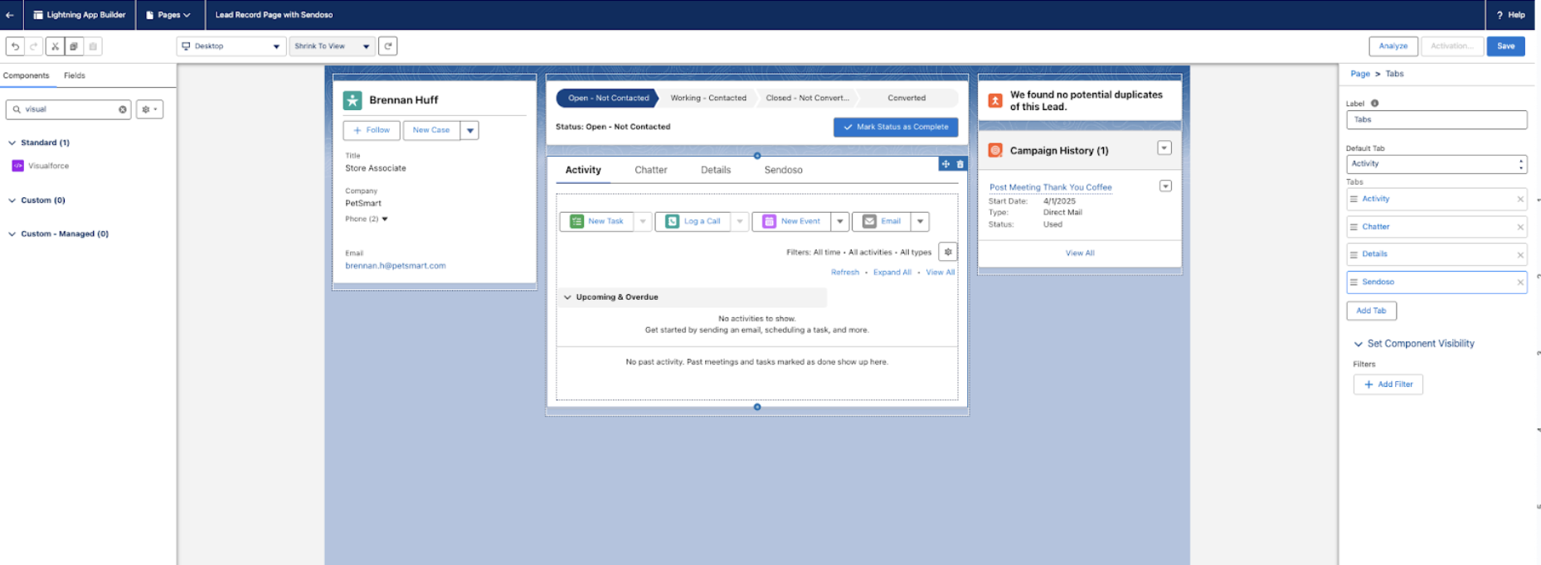Open the component list settings gear
The width and height of the screenshot is (1541, 565).
pyautogui.click(x=149, y=109)
